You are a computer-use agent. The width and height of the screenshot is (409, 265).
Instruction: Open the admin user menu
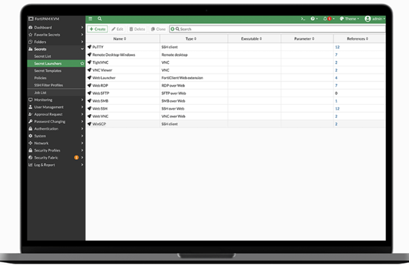coord(375,19)
